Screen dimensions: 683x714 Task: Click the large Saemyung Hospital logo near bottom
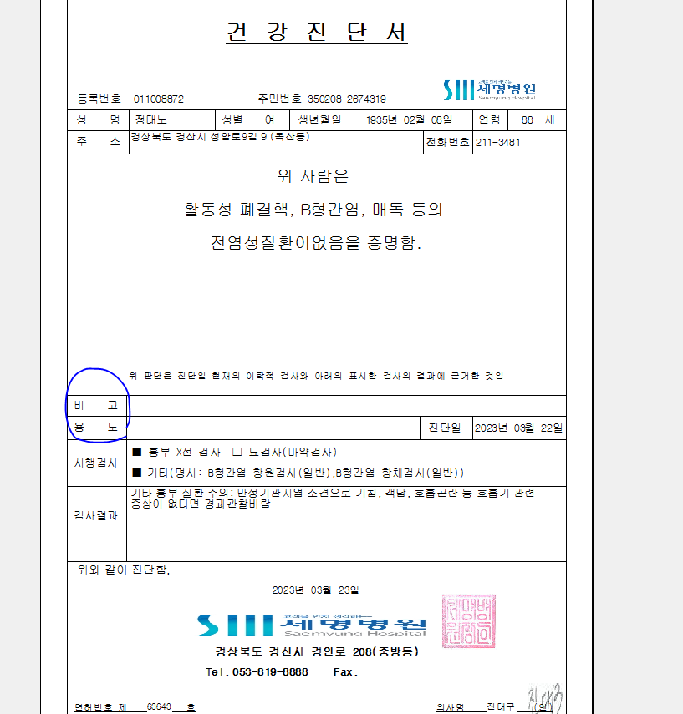pos(312,625)
